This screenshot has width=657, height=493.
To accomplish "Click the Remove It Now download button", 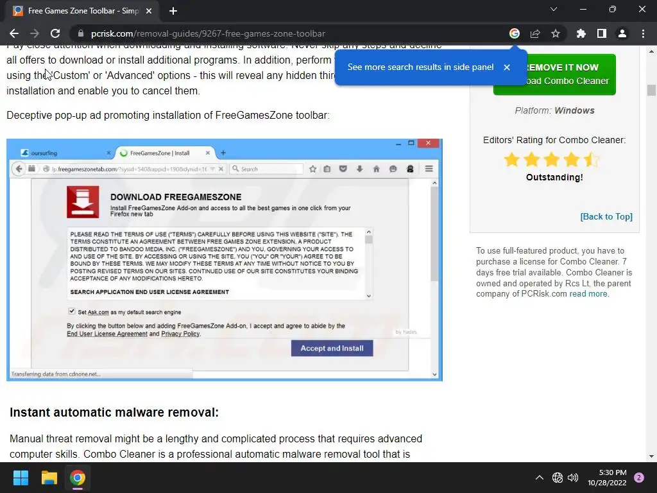I will pyautogui.click(x=554, y=74).
